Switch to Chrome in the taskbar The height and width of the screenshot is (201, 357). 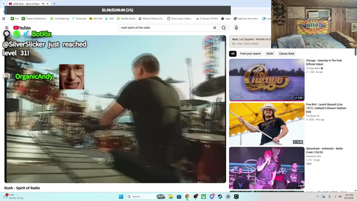point(187,197)
